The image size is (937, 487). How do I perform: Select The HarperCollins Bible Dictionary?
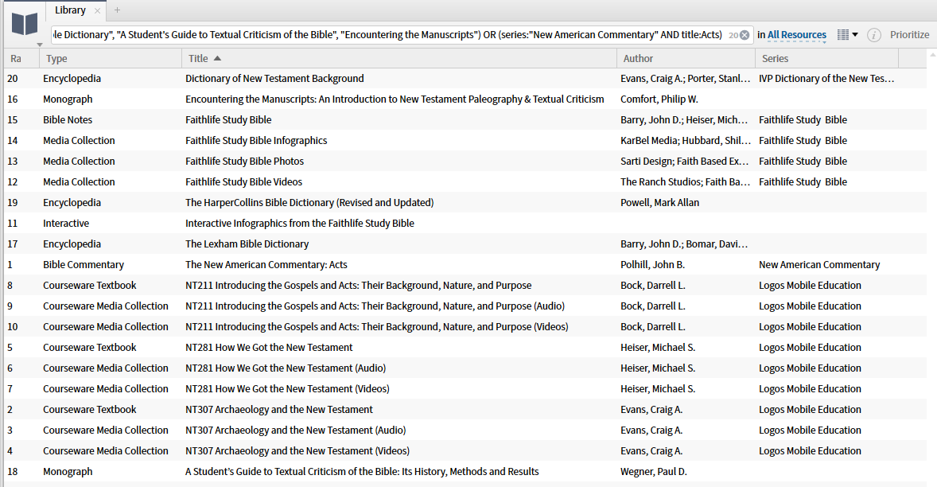click(309, 203)
